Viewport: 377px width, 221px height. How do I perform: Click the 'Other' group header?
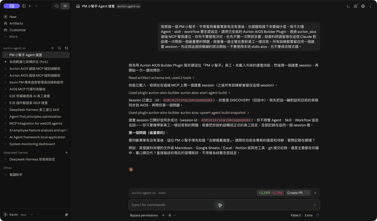tap(8, 168)
